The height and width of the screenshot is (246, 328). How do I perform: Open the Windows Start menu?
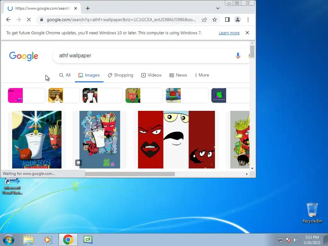tap(9, 240)
